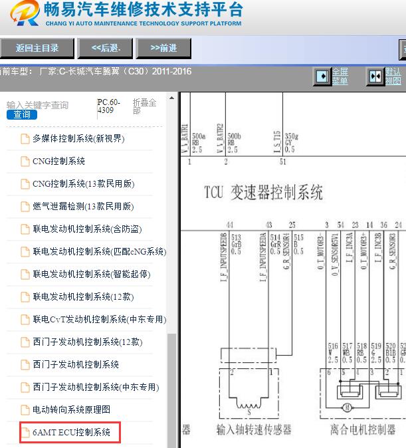Open 燃气泄漏检测(13款民用版) item

[83, 206]
